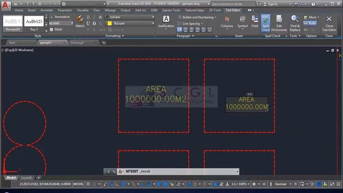Toggle Italic formatting
Viewport: 343px width, 193px height.
[x=94, y=17]
